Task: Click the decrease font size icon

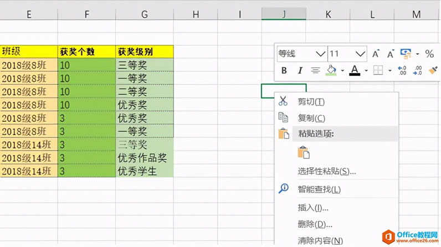Action: pyautogui.click(x=391, y=54)
